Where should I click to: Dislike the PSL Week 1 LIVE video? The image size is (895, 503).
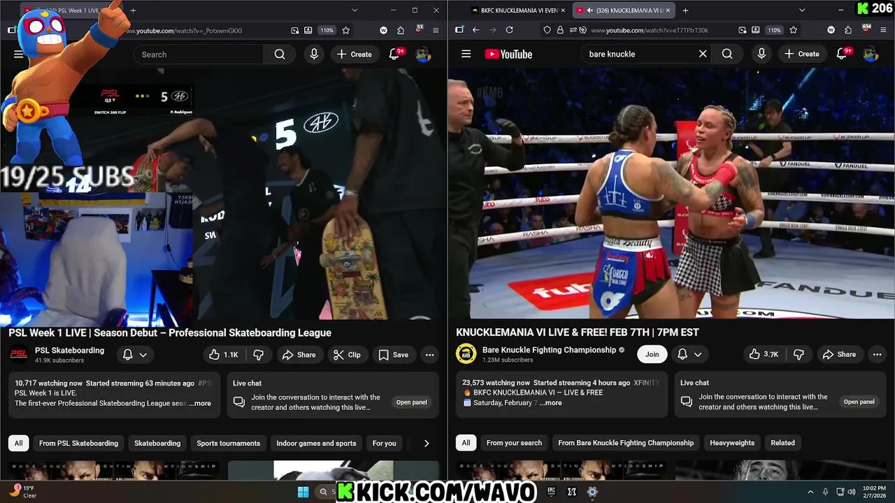[x=258, y=355]
